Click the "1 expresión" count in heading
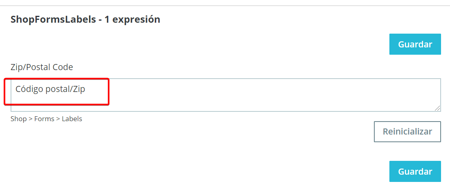Image resolution: width=450 pixels, height=188 pixels. tap(132, 19)
